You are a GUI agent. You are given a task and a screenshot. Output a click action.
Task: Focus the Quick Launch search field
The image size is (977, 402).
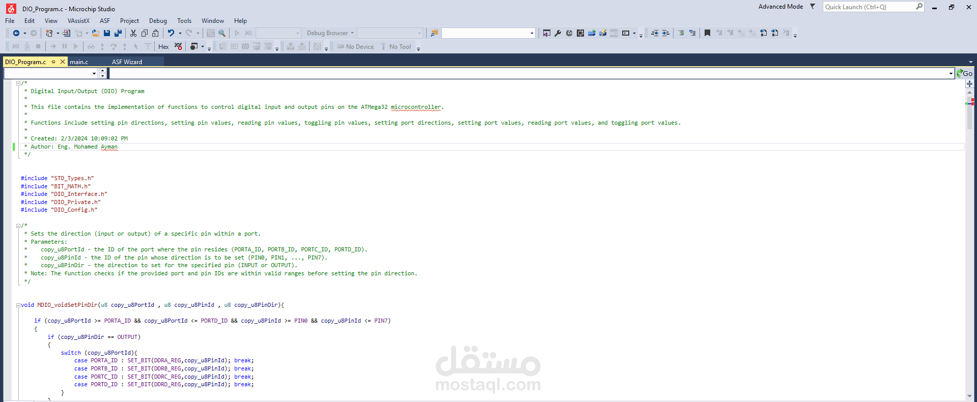pyautogui.click(x=869, y=7)
